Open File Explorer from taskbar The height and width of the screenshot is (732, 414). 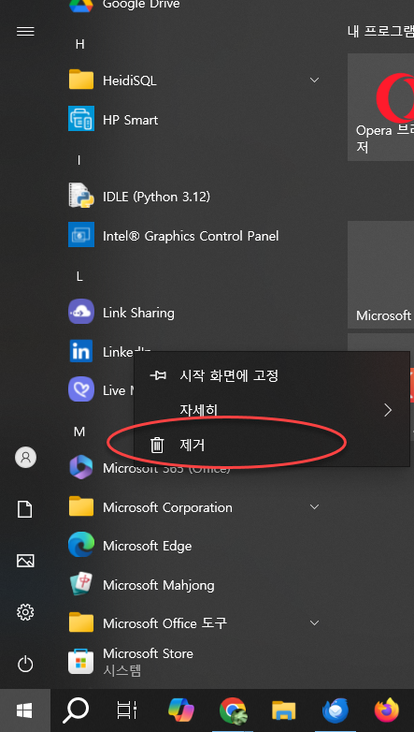tap(283, 710)
